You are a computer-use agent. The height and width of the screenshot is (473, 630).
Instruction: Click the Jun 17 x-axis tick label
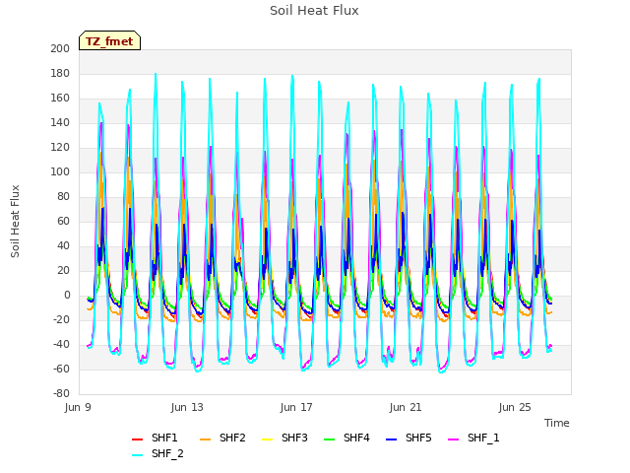(x=296, y=407)
